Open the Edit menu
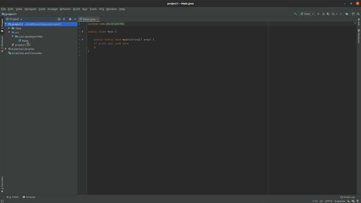This screenshot has height=203, width=361. [11, 9]
